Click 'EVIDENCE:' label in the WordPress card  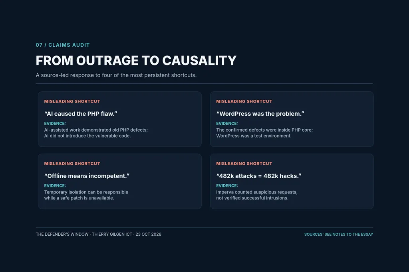click(227, 124)
